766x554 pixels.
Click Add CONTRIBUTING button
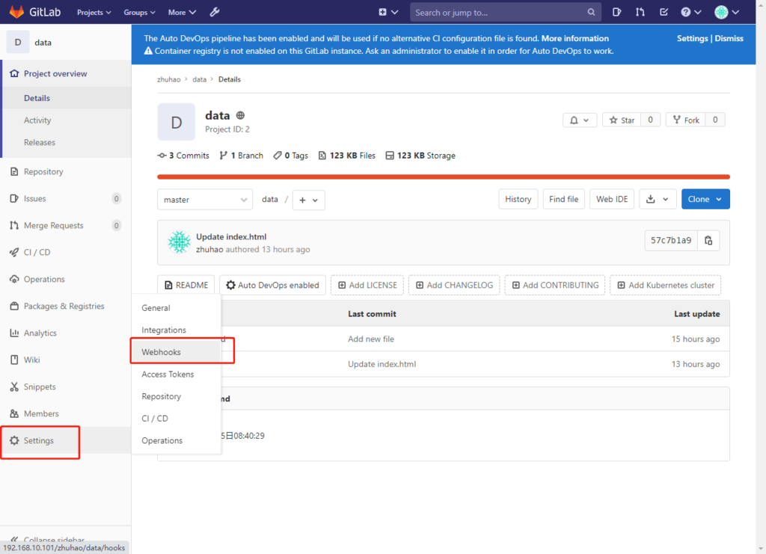[x=555, y=285]
